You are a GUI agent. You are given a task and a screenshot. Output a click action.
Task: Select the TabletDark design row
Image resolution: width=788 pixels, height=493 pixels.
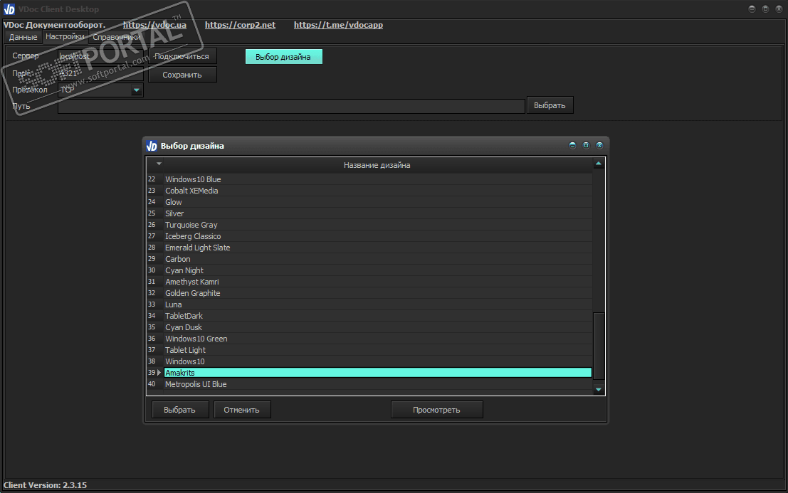click(369, 316)
